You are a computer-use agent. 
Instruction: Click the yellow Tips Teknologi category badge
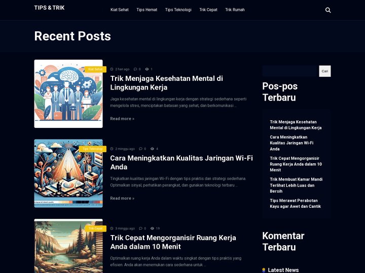93,149
